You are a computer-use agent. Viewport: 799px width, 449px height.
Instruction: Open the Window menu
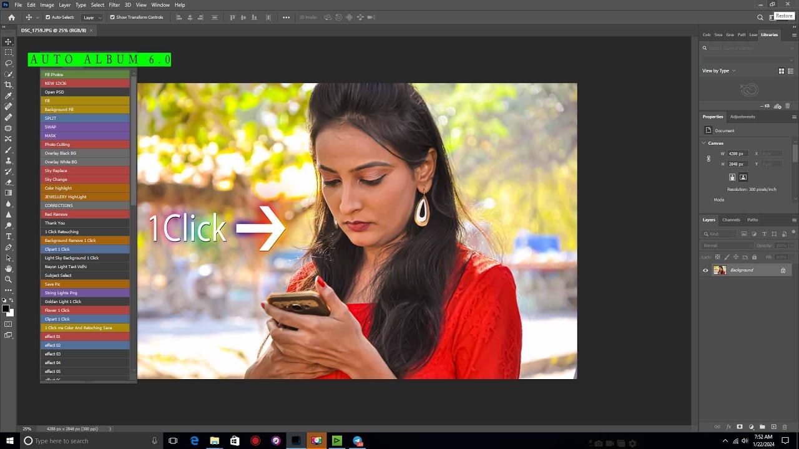coord(160,5)
